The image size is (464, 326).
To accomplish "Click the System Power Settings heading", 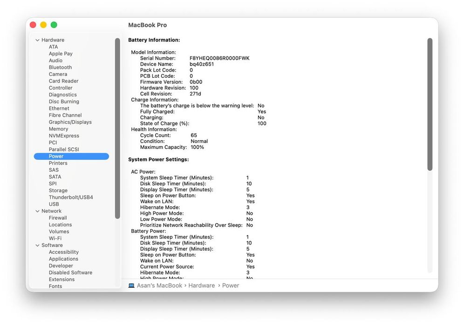I will coord(158,159).
